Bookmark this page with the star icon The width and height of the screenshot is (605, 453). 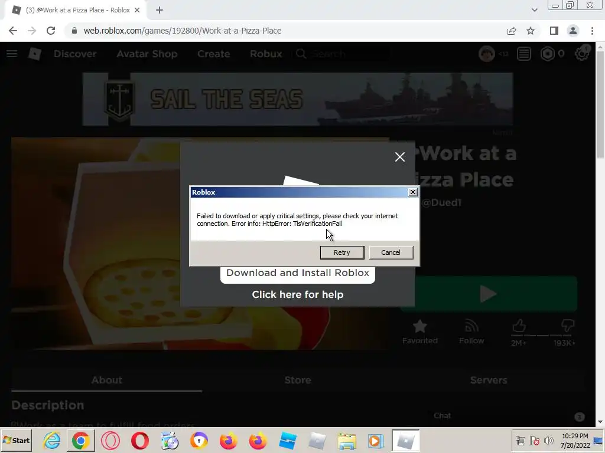coord(531,31)
